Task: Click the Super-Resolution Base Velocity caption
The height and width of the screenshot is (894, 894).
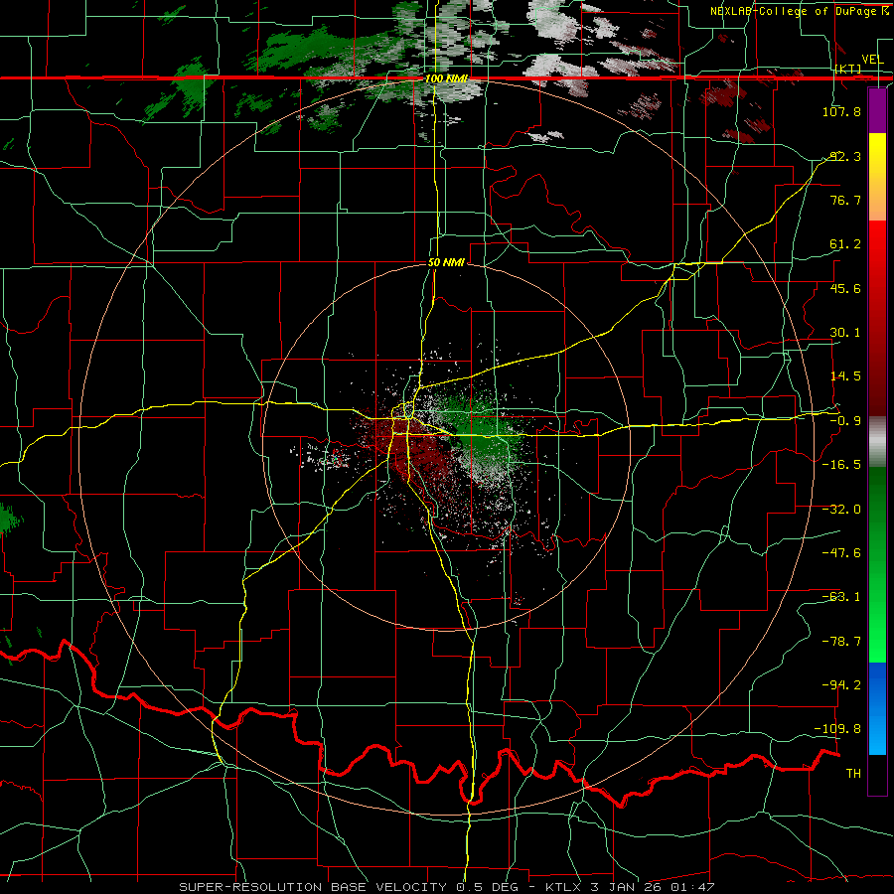Action: [x=446, y=887]
